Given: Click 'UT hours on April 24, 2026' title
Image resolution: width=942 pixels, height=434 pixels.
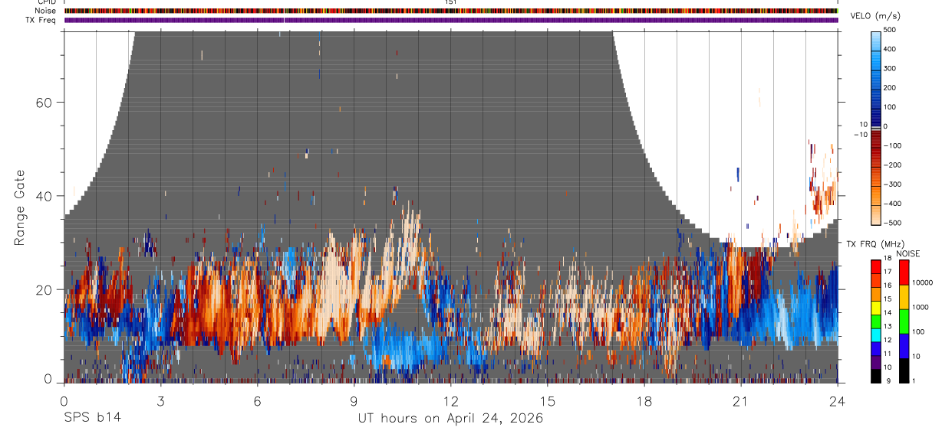Looking at the screenshot, I should point(450,419).
